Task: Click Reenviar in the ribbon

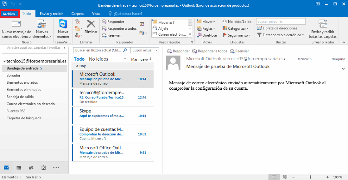Action: click(111, 35)
